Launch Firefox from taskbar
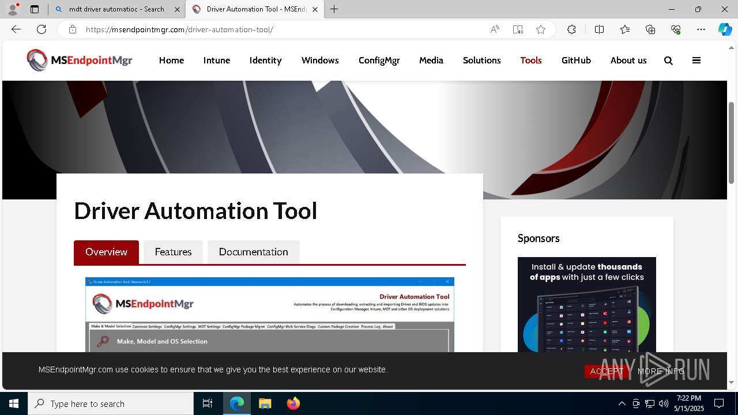Image resolution: width=738 pixels, height=415 pixels. (293, 403)
